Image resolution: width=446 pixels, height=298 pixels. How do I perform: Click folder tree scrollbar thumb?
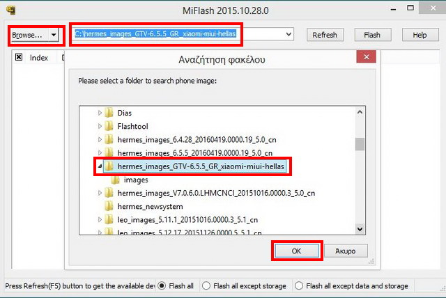(360, 144)
